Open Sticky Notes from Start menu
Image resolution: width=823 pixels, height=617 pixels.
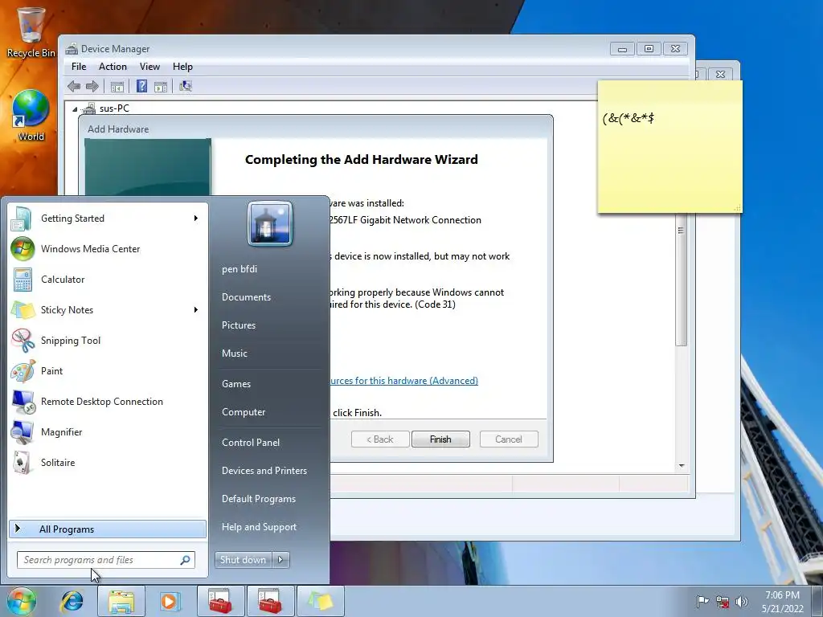[x=108, y=309]
